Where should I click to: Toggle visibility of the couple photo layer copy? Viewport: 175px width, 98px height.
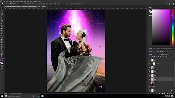click(150, 68)
